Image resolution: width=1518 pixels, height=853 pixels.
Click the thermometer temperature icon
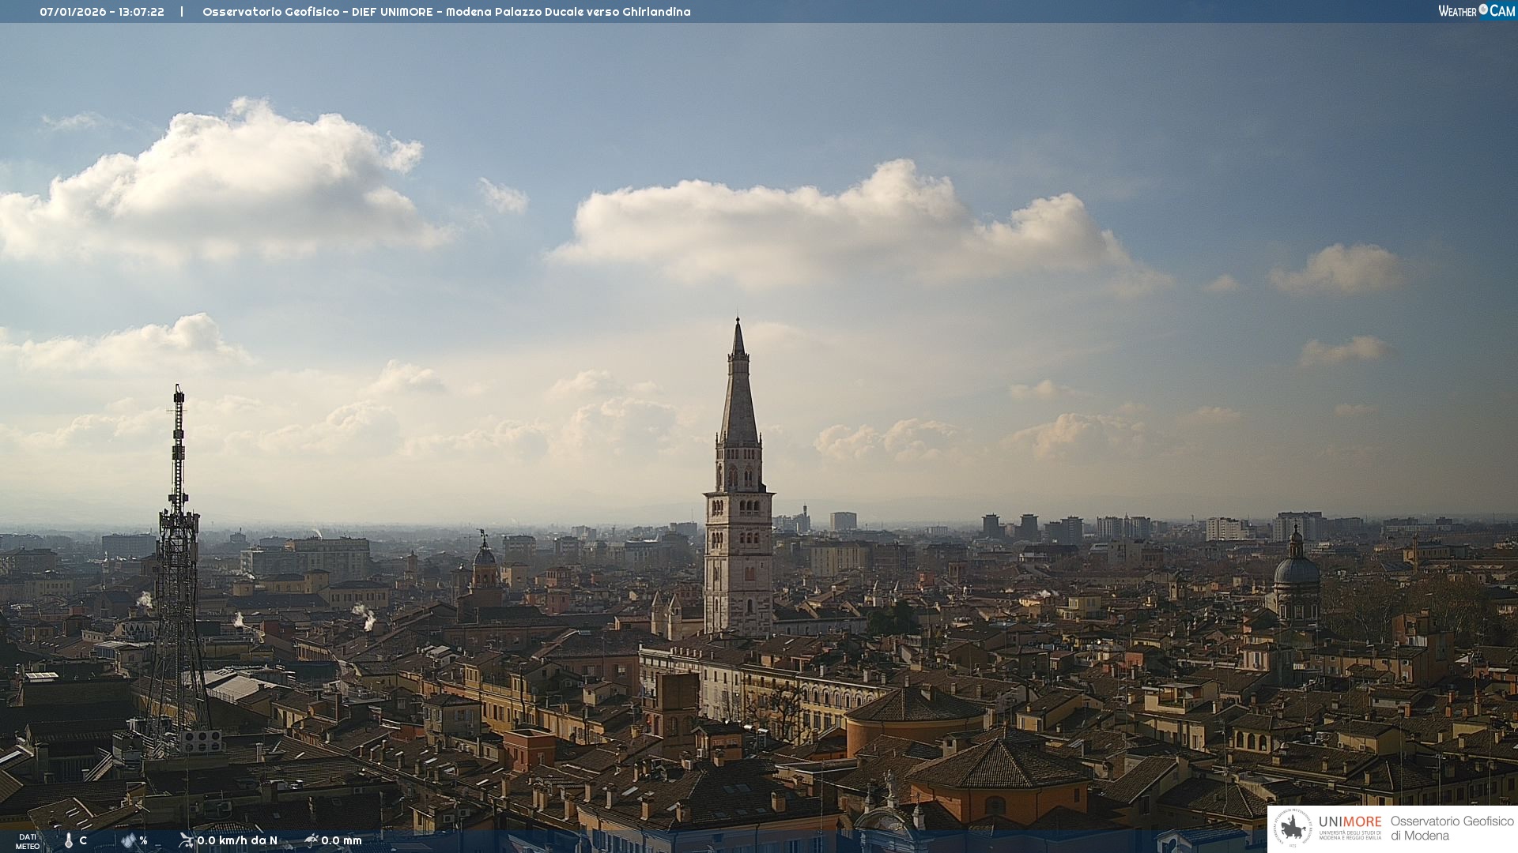68,840
